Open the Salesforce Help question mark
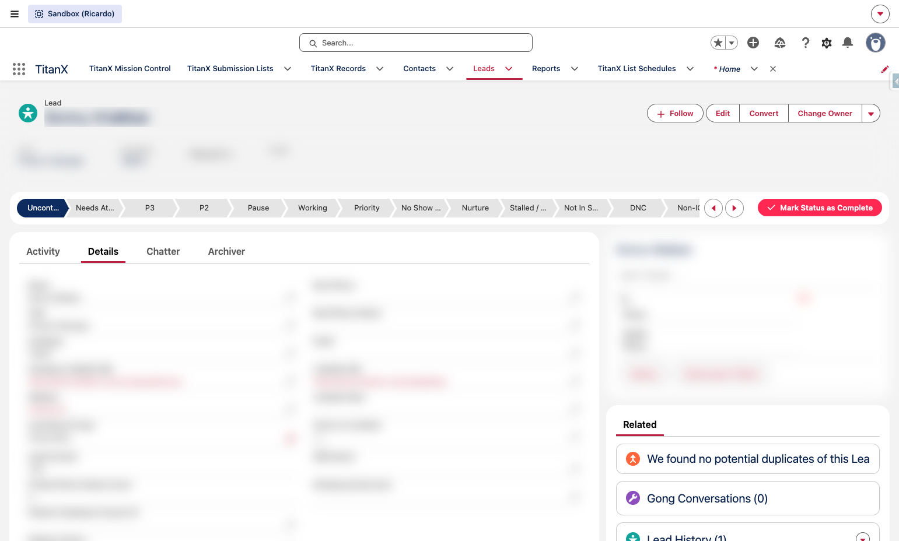 coord(806,43)
